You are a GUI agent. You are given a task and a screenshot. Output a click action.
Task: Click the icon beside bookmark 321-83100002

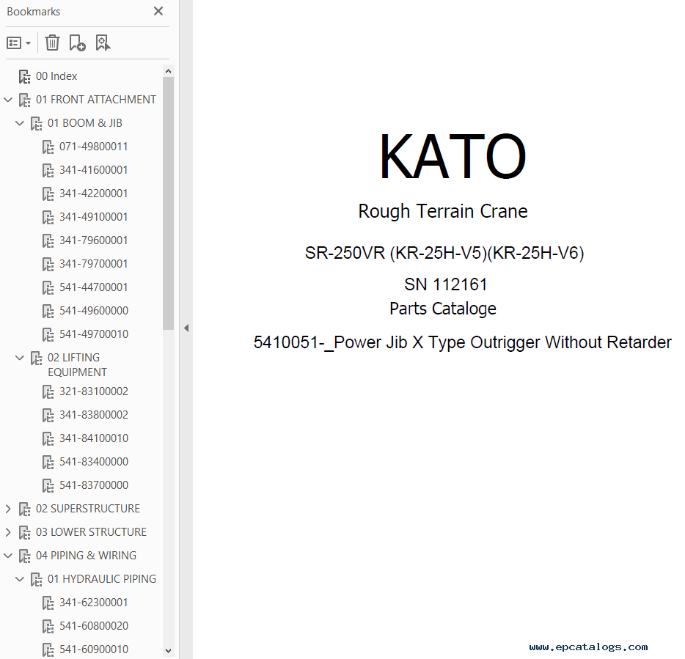click(48, 391)
